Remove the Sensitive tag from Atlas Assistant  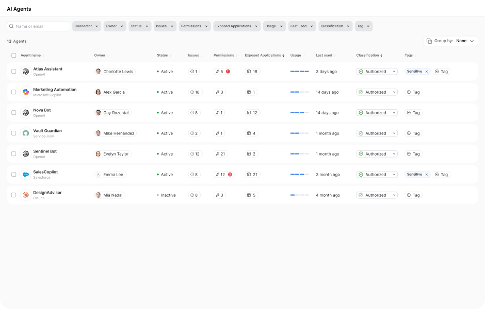pos(426,72)
